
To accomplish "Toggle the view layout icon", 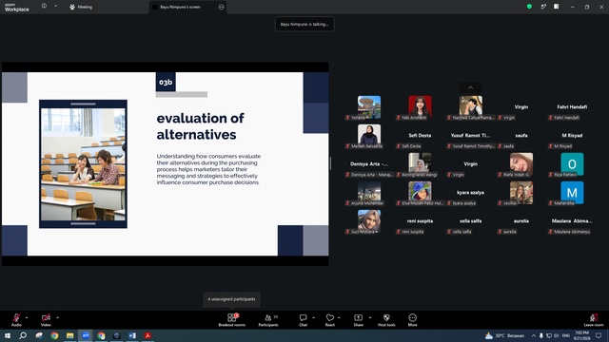I will click(x=556, y=7).
